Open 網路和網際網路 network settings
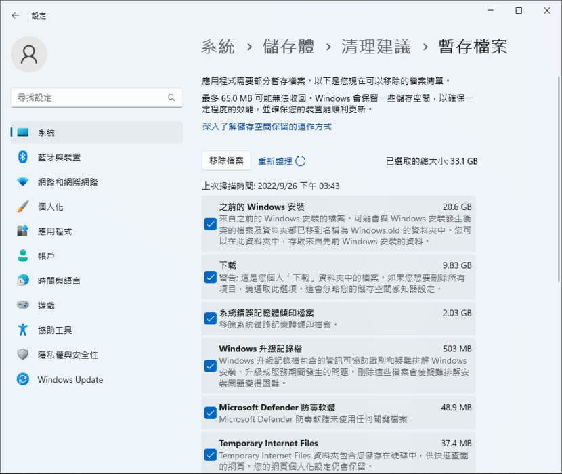Viewport: 562px width, 474px height. [x=68, y=182]
